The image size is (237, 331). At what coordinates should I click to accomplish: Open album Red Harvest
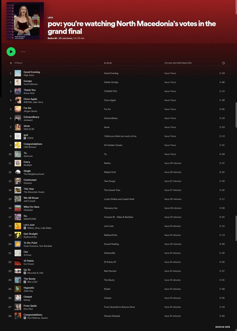pos(110,271)
